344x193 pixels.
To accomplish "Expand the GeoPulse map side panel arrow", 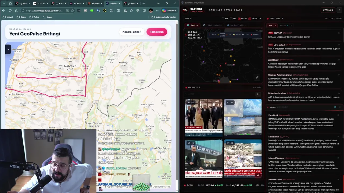I will click(x=8, y=49).
